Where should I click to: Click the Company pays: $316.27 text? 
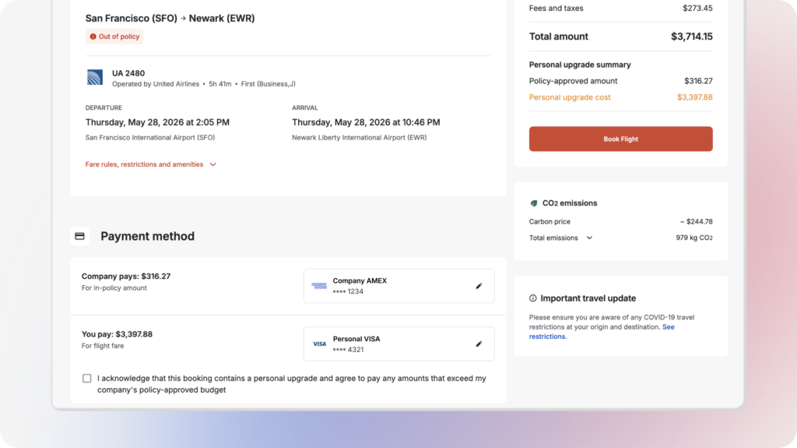coord(126,277)
